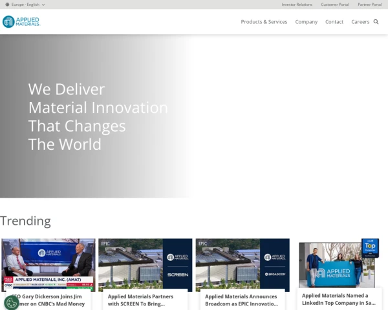Open the Partner Portal link
388x310 pixels.
(x=370, y=5)
